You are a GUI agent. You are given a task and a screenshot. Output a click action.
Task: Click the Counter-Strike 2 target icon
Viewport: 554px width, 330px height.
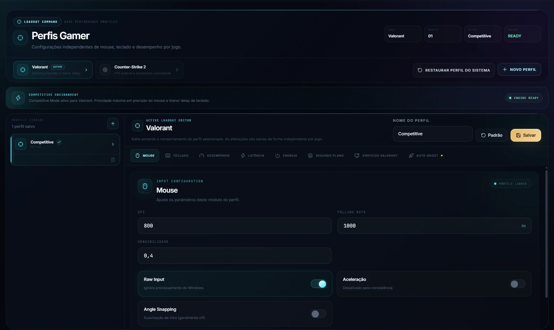pyautogui.click(x=105, y=70)
